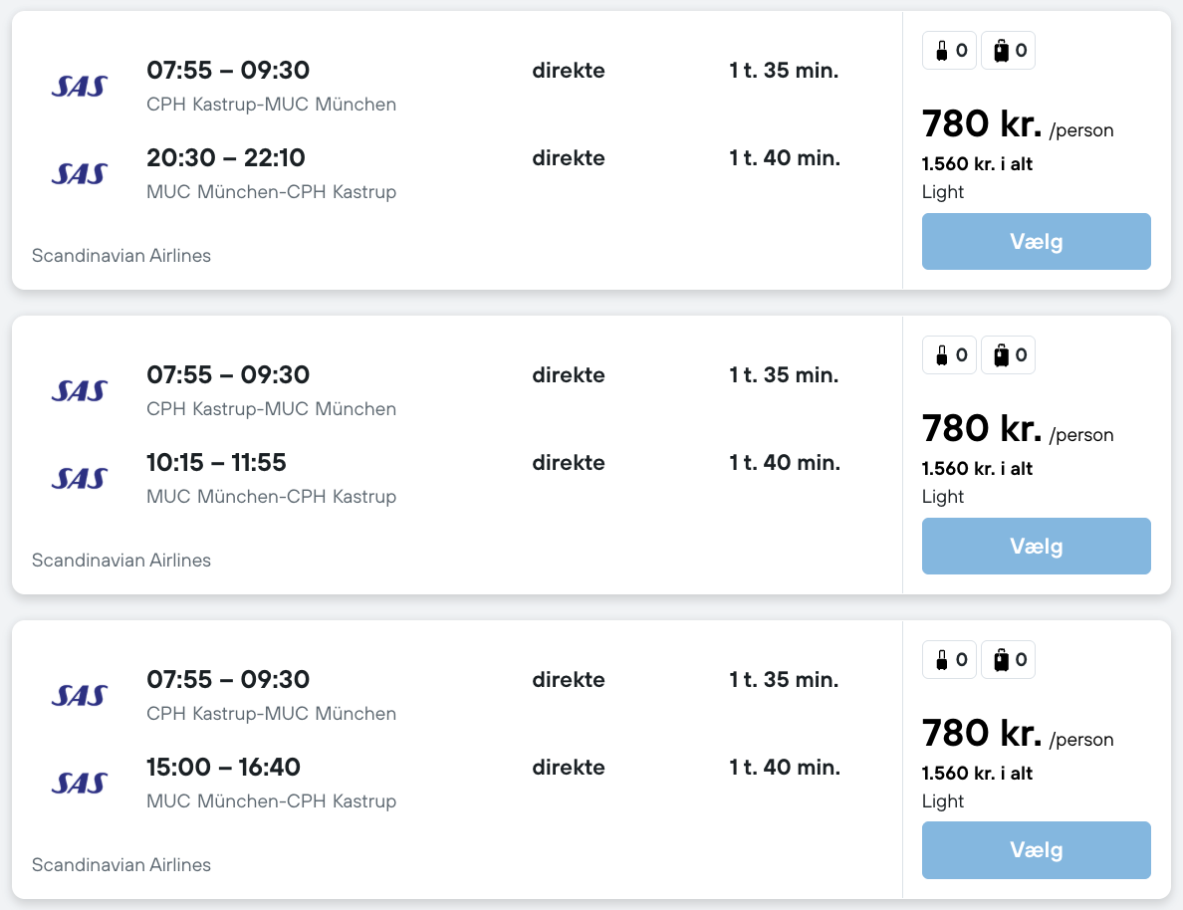
Task: Select the 10:15 – 11:55 flight time
Action: [x=216, y=463]
